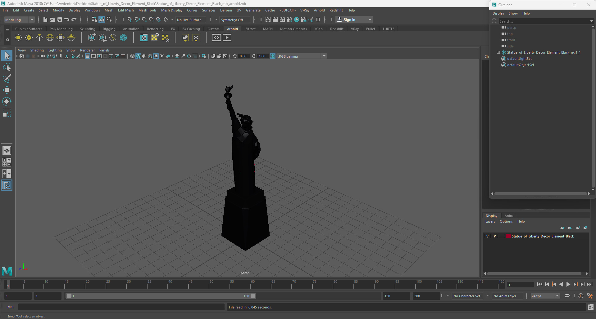
Task: Toggle the color management ON button
Action: coord(273,56)
